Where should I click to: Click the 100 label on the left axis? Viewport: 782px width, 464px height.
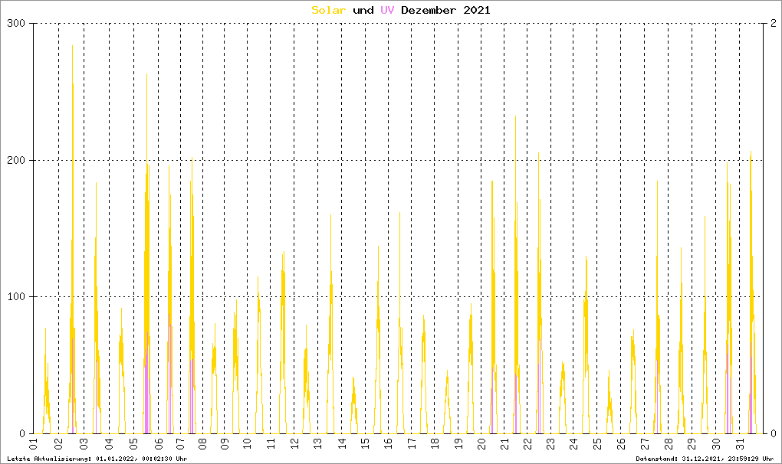(16, 296)
